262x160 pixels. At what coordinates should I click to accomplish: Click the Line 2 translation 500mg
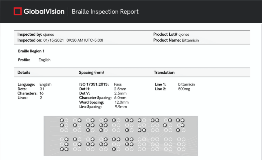[184, 89]
